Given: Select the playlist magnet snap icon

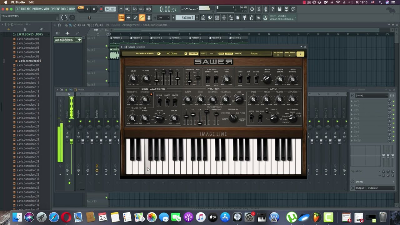Looking at the screenshot, I should pyautogui.click(x=59, y=25).
